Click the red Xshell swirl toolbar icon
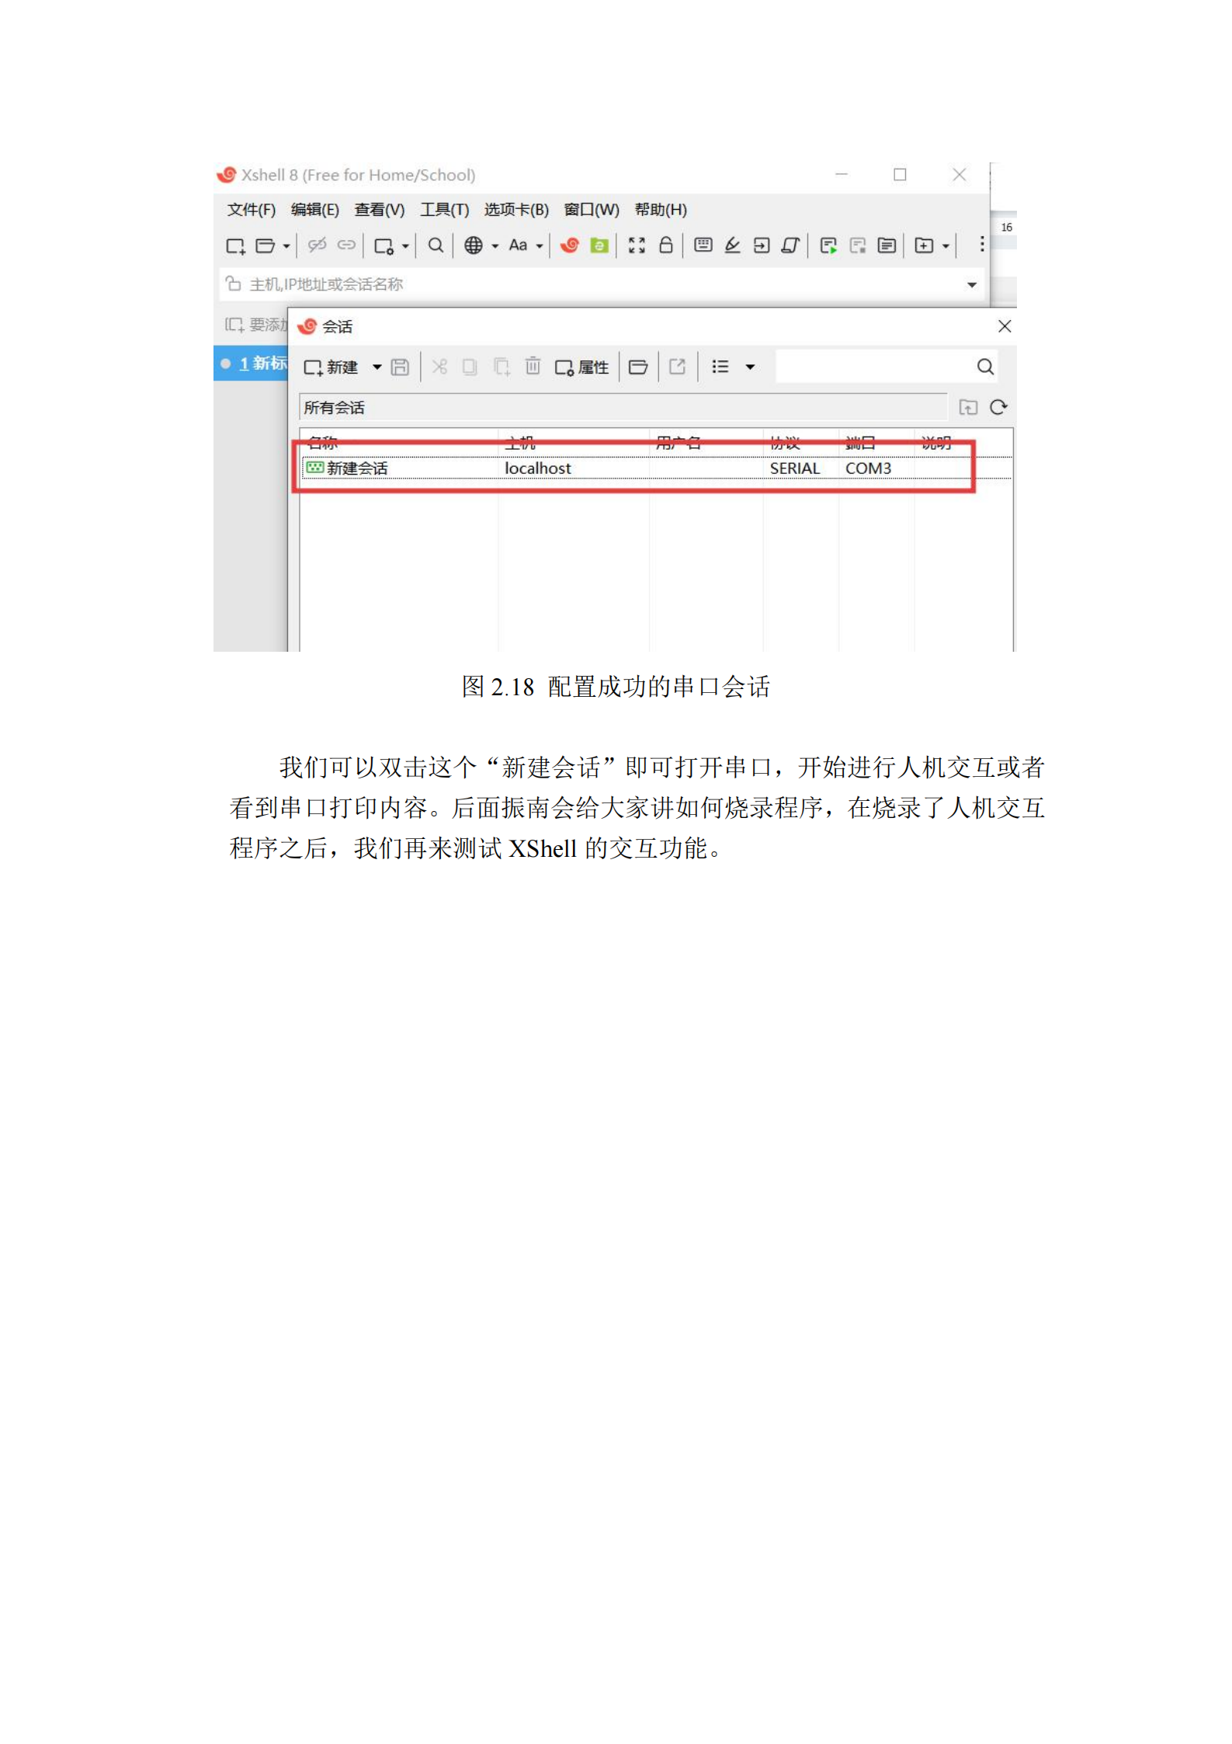This screenshot has height=1744, width=1232. click(x=570, y=245)
